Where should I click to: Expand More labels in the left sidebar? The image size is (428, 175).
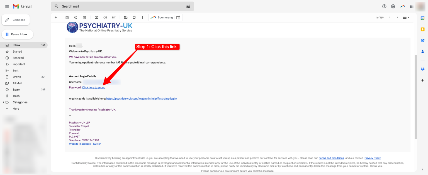coord(16,109)
